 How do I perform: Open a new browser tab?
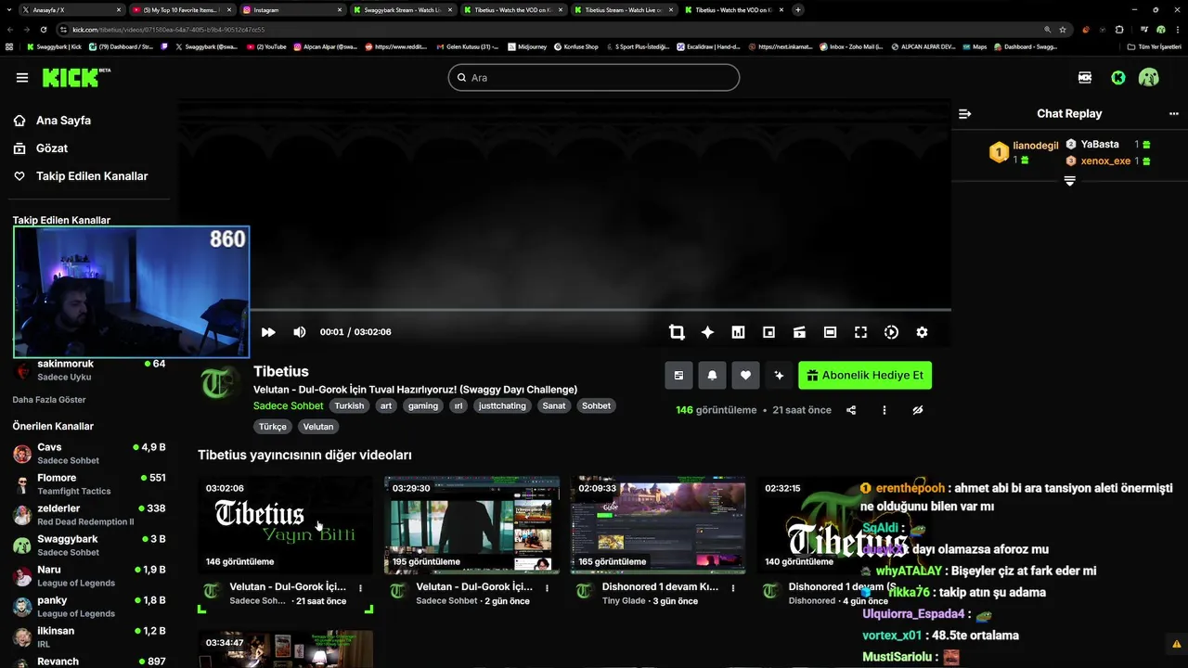point(798,9)
